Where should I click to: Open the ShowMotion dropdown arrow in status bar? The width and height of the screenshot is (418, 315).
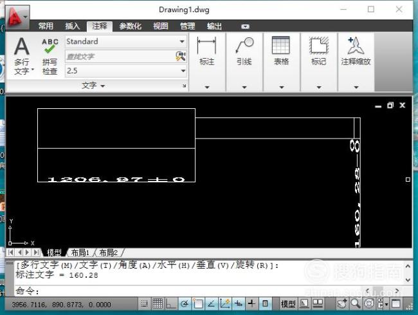coord(386,304)
